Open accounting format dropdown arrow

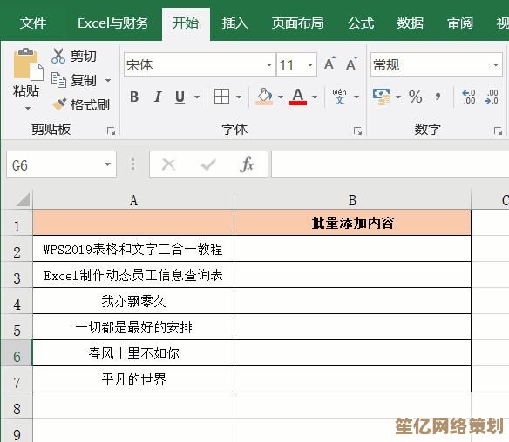coord(398,97)
